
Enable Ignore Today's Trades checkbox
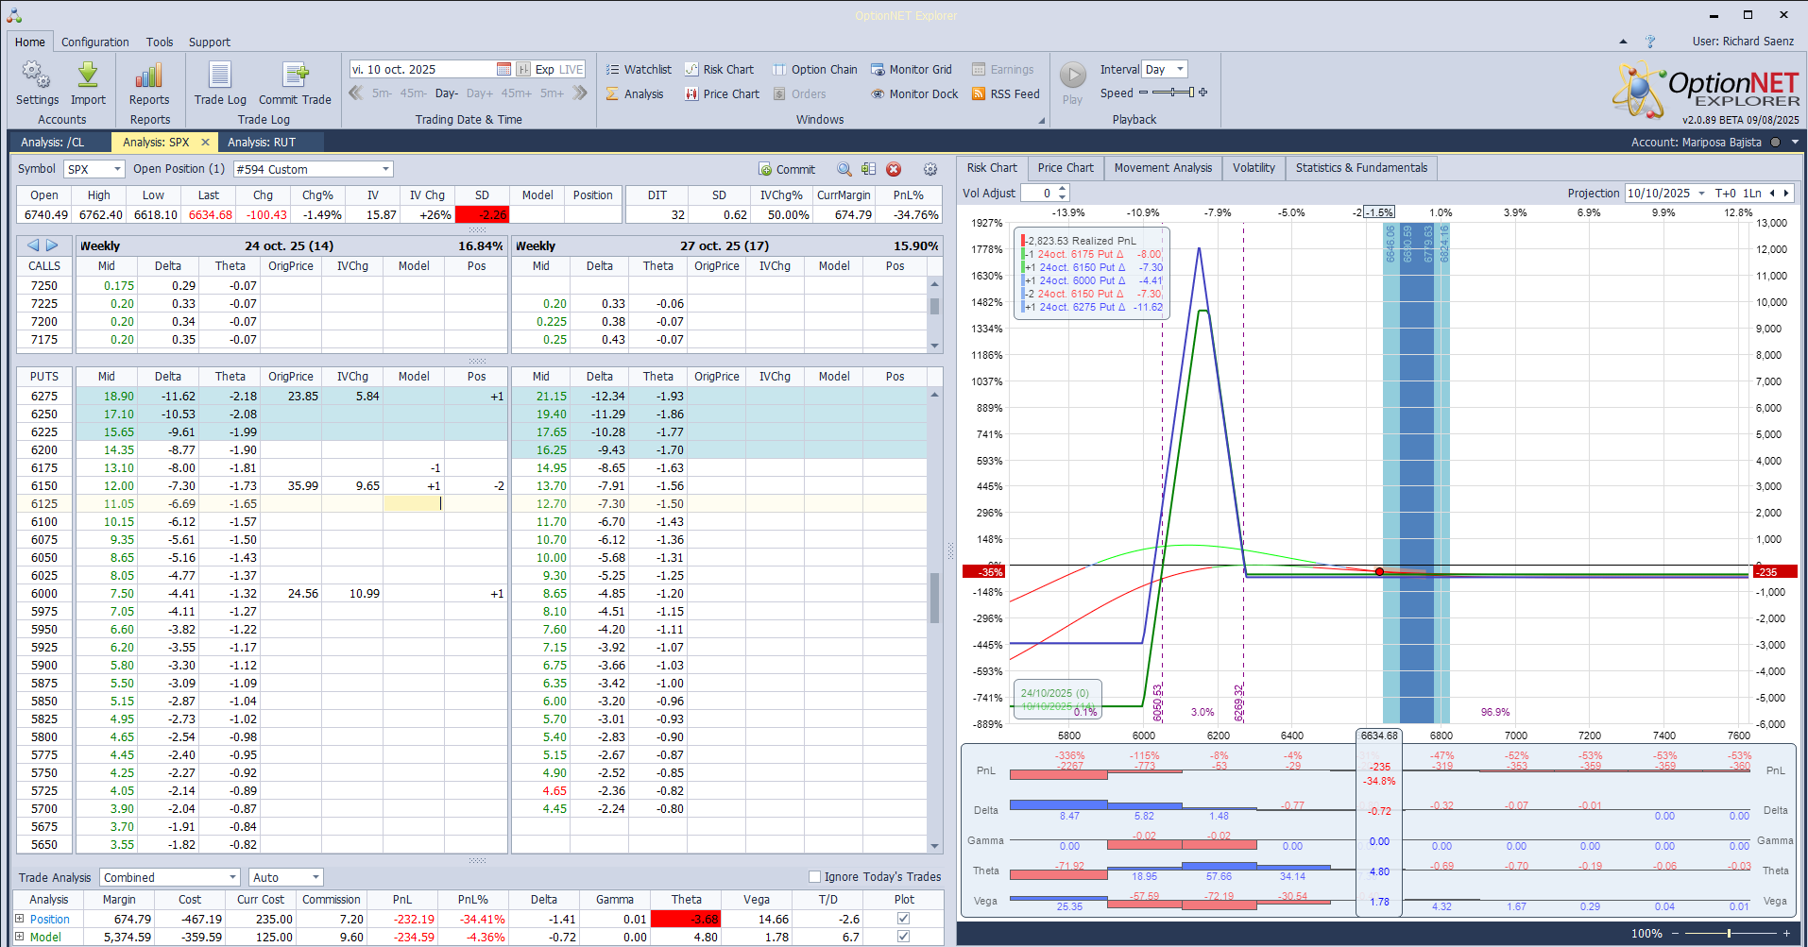pyautogui.click(x=814, y=877)
